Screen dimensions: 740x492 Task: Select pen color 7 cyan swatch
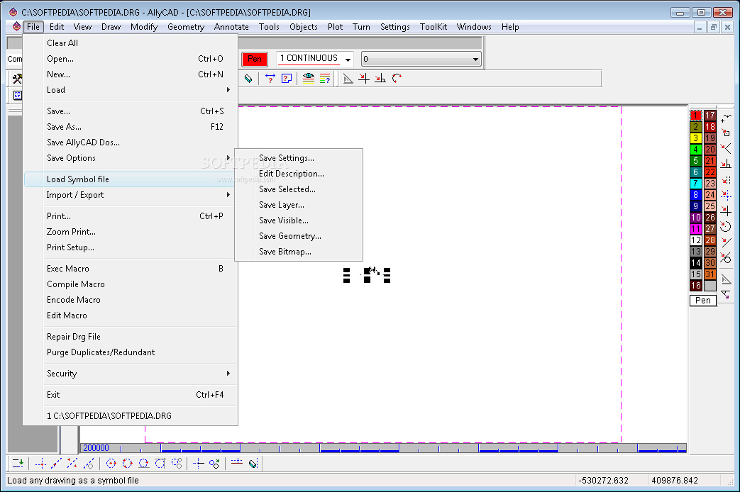tap(695, 184)
